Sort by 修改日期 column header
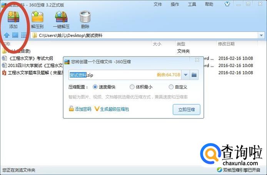Image resolution: width=267 pixels, height=175 pixels. 226,44
